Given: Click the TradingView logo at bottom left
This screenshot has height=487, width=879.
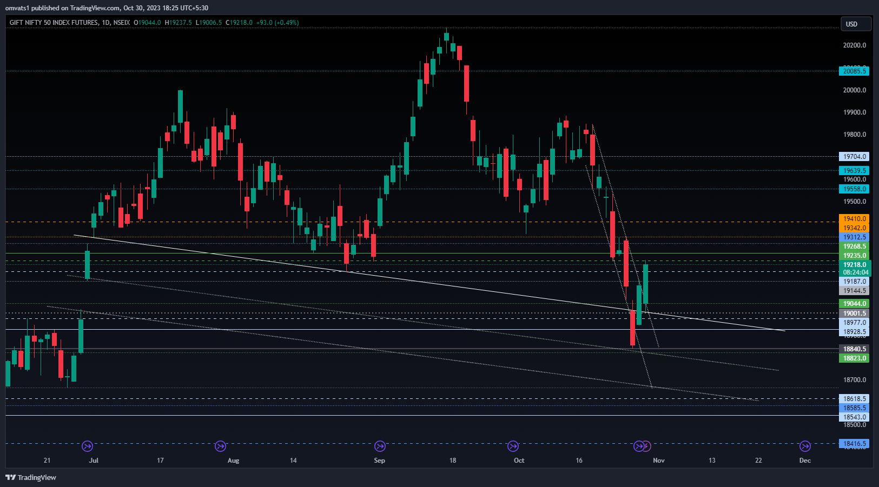Looking at the screenshot, I should tap(31, 477).
